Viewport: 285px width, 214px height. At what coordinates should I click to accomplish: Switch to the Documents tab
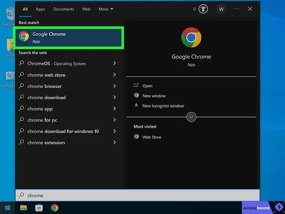(63, 9)
